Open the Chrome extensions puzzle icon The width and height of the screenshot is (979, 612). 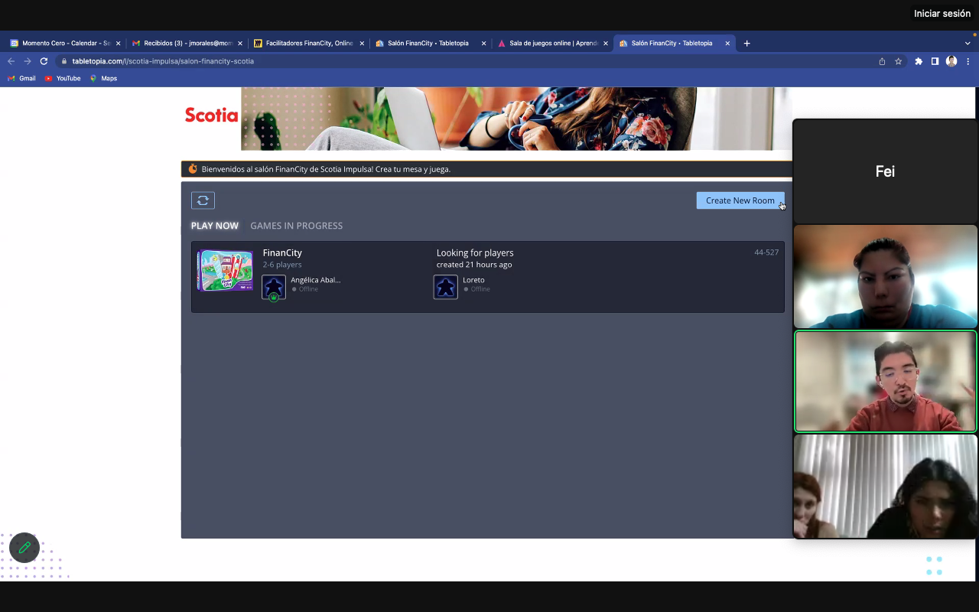click(x=919, y=61)
